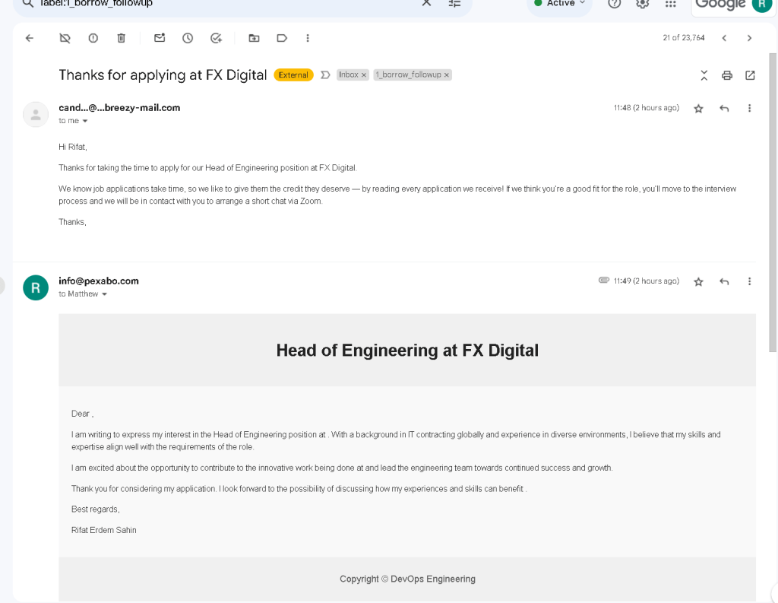Report this conversation as spam
Screen dimensions: 778x603
point(93,38)
